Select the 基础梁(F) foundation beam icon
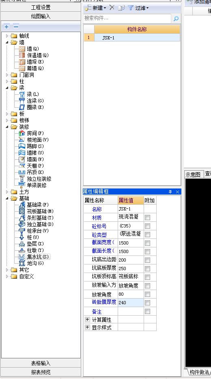 tap(22, 205)
